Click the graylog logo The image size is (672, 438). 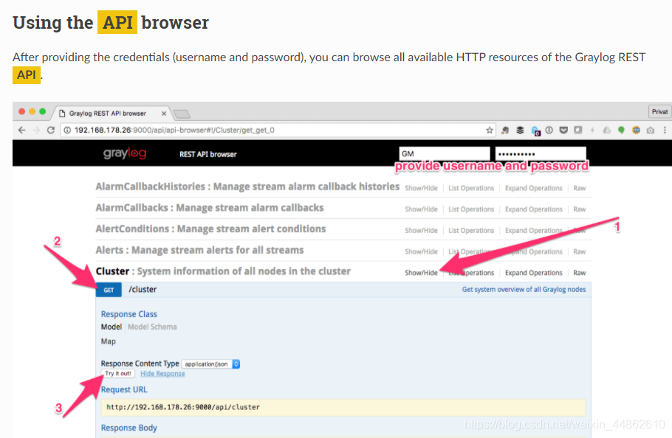click(x=125, y=153)
